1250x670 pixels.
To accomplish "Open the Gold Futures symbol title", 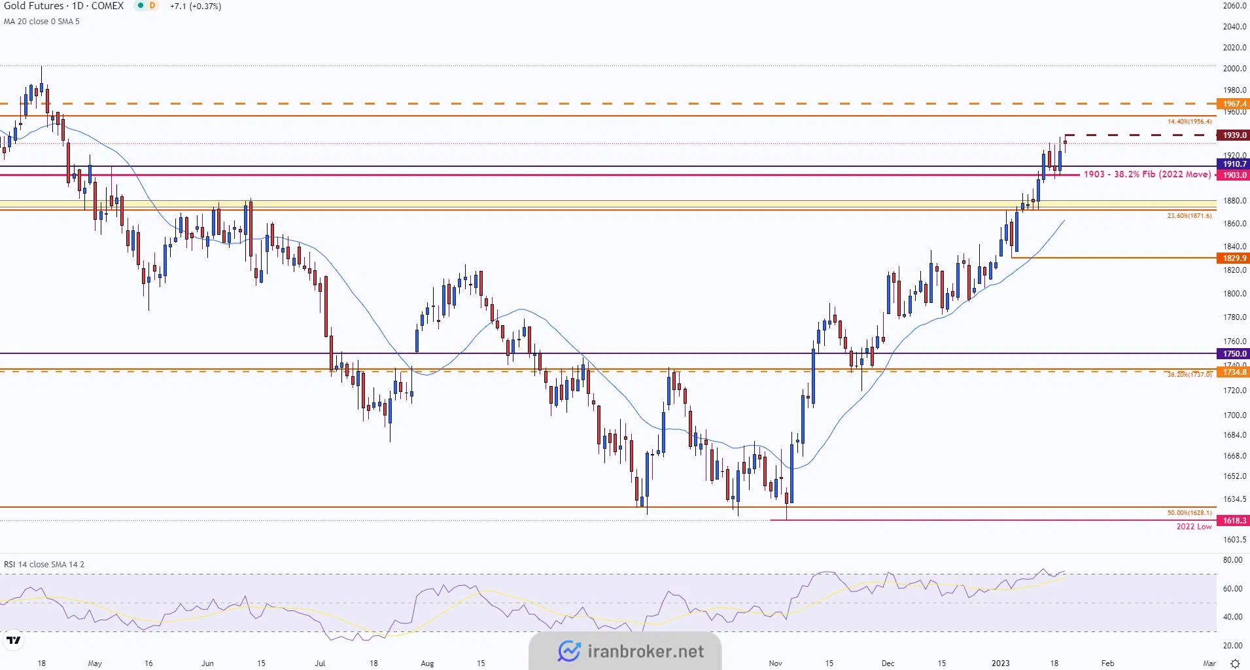I will coord(63,6).
